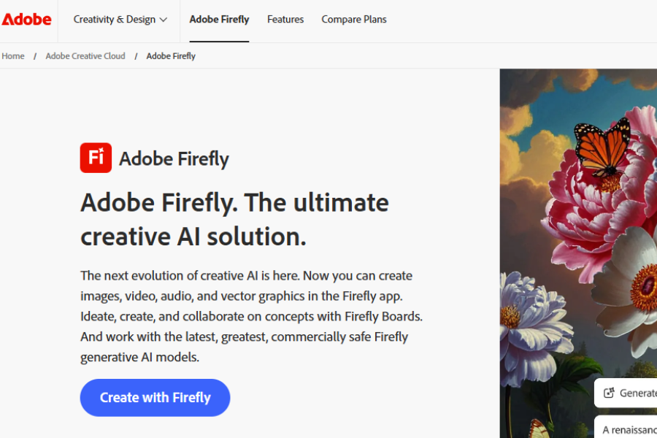Go to Home in the breadcrumb

[13, 56]
